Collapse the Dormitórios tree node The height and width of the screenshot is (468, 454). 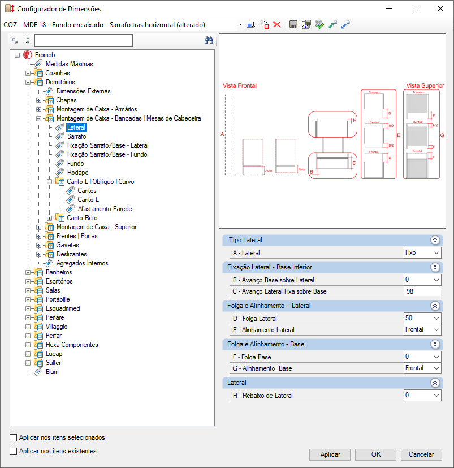[x=28, y=82]
